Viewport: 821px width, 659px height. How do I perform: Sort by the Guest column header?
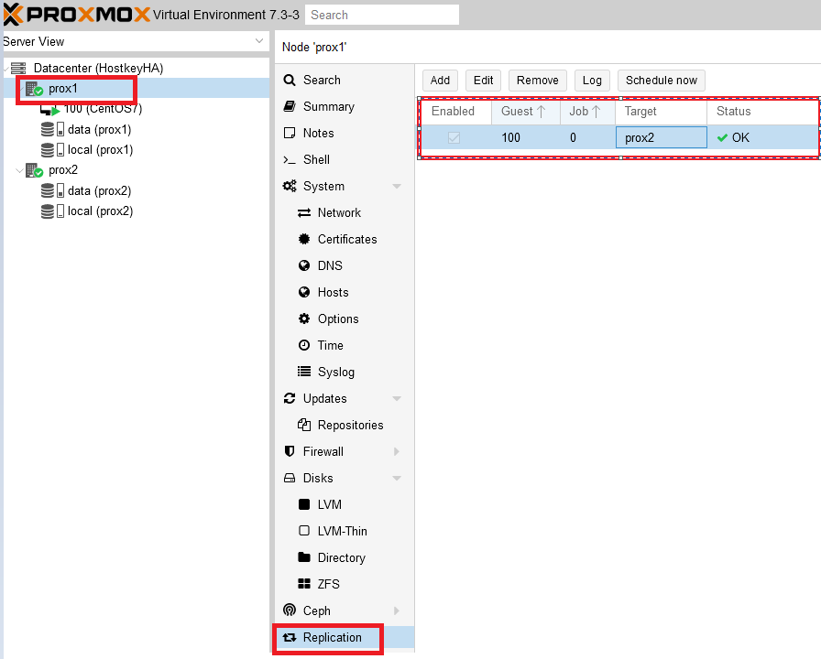pos(518,112)
